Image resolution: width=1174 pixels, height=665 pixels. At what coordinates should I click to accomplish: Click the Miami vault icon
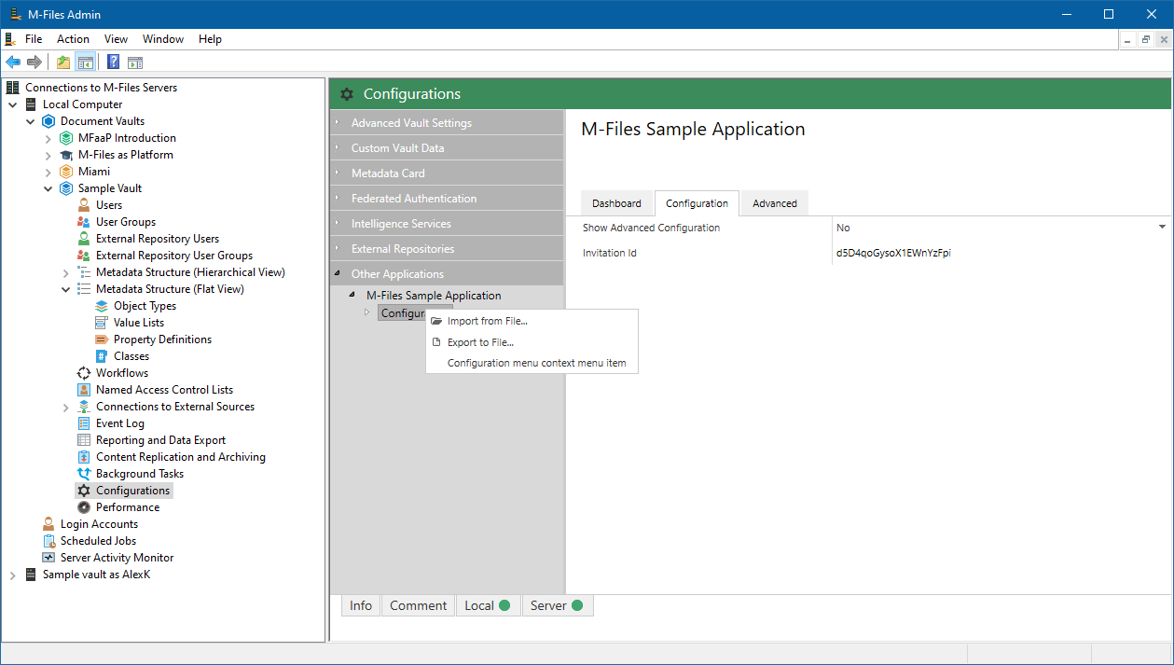click(66, 172)
